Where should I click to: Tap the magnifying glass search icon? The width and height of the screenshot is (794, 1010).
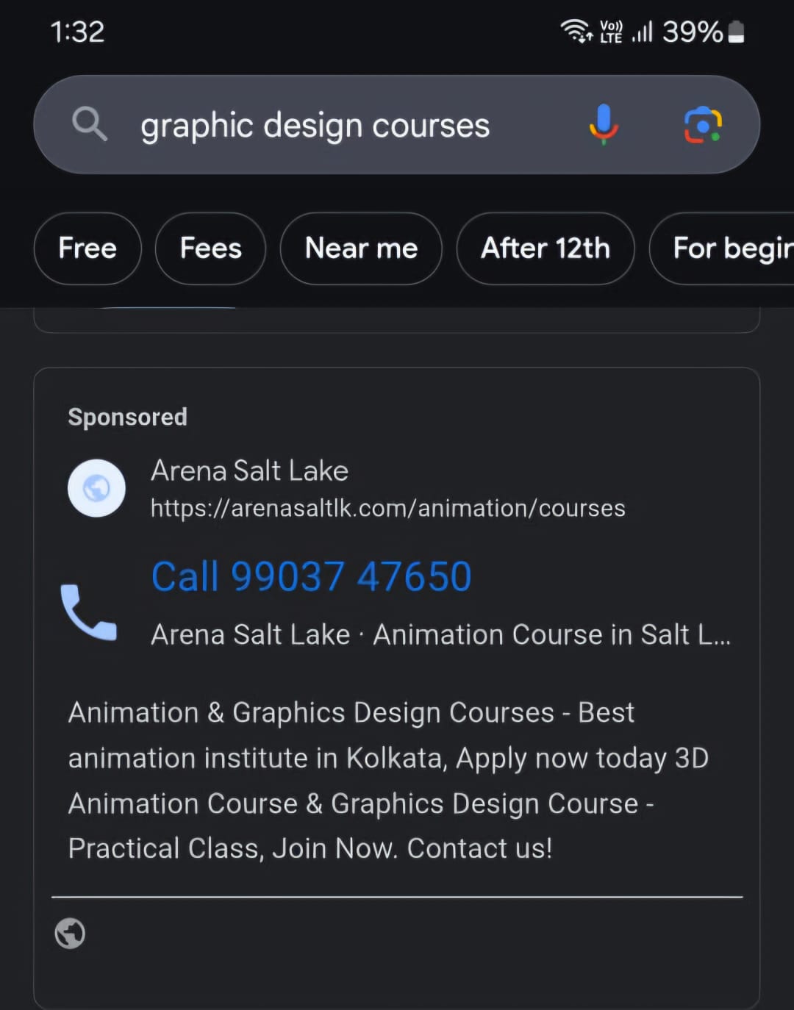coord(90,124)
